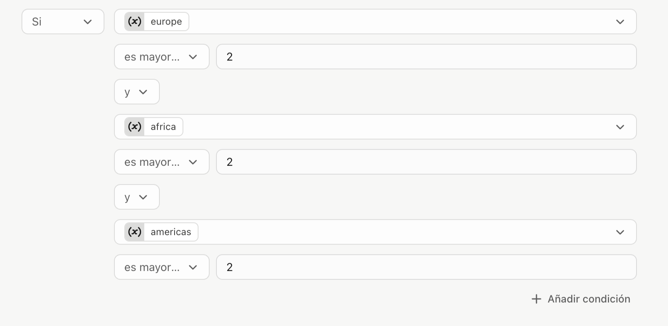Click the plus icon beside Añadir condición

[536, 299]
